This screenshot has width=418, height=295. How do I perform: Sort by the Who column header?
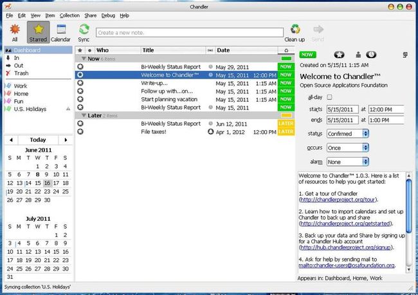pyautogui.click(x=118, y=50)
